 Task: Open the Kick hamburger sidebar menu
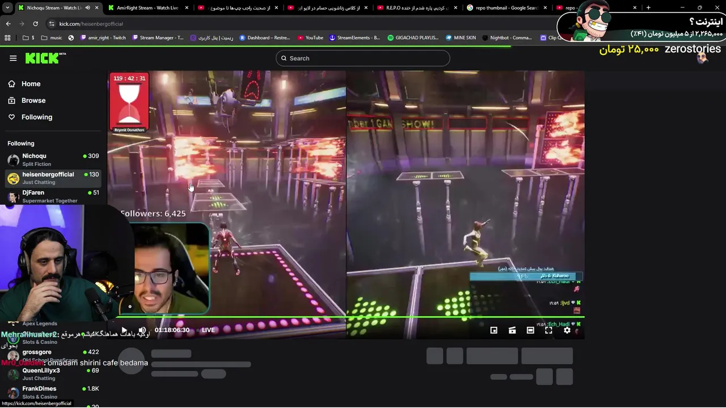coord(13,58)
